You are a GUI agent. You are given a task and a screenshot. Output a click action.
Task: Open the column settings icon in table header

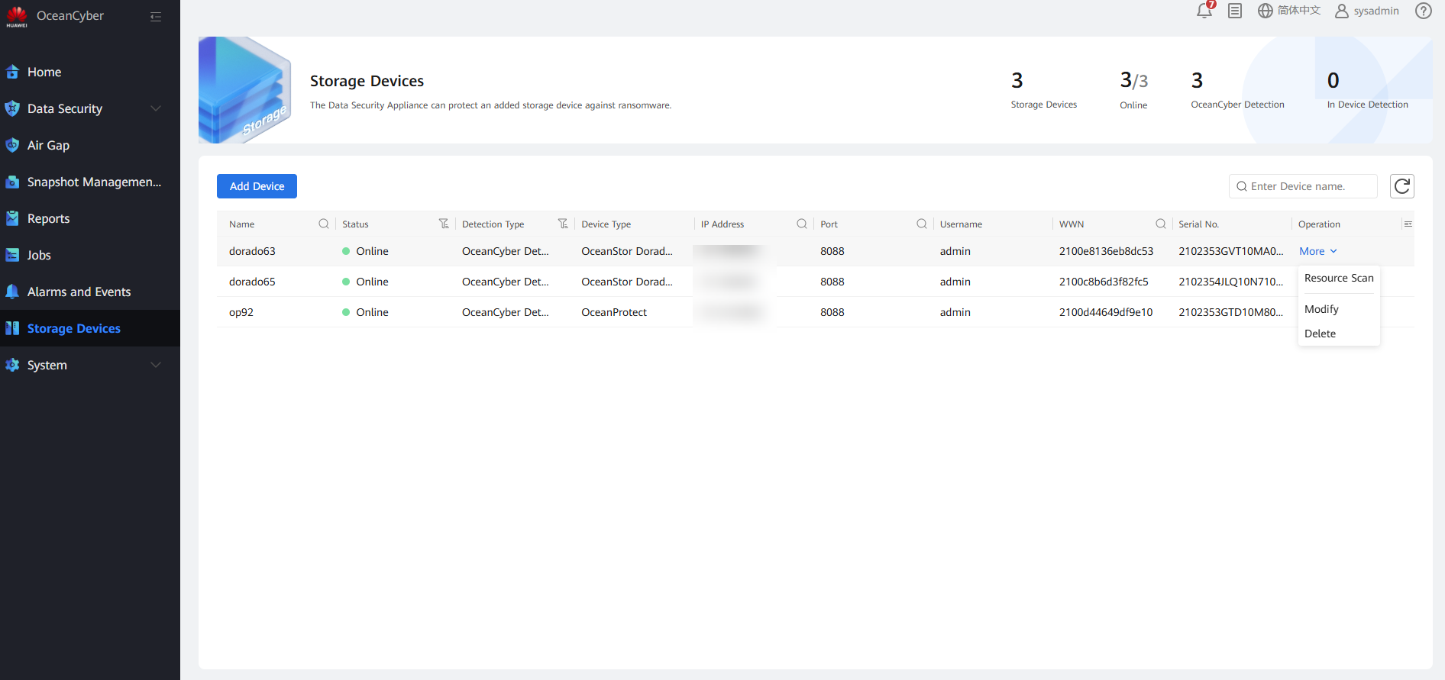click(1408, 224)
